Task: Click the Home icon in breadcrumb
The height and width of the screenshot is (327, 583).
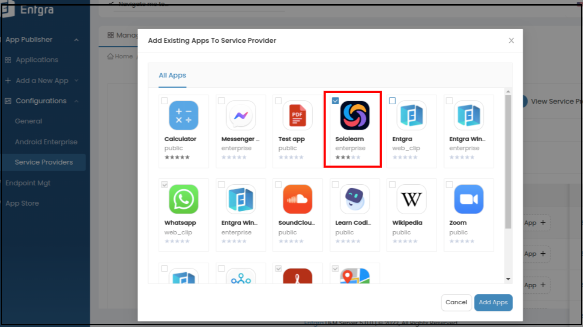Action: [x=110, y=56]
